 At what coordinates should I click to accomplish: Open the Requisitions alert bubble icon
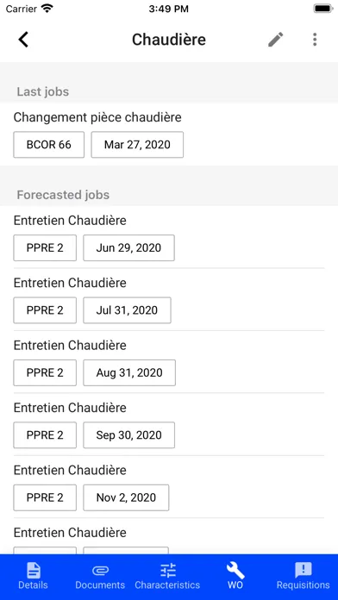tap(304, 571)
